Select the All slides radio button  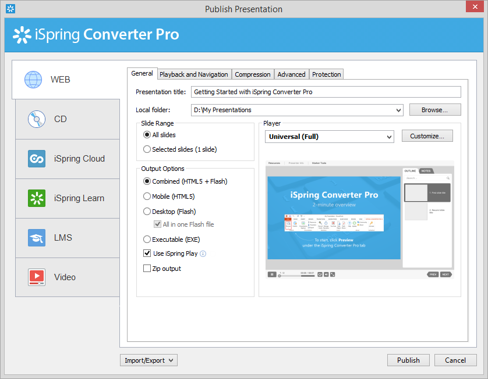147,135
